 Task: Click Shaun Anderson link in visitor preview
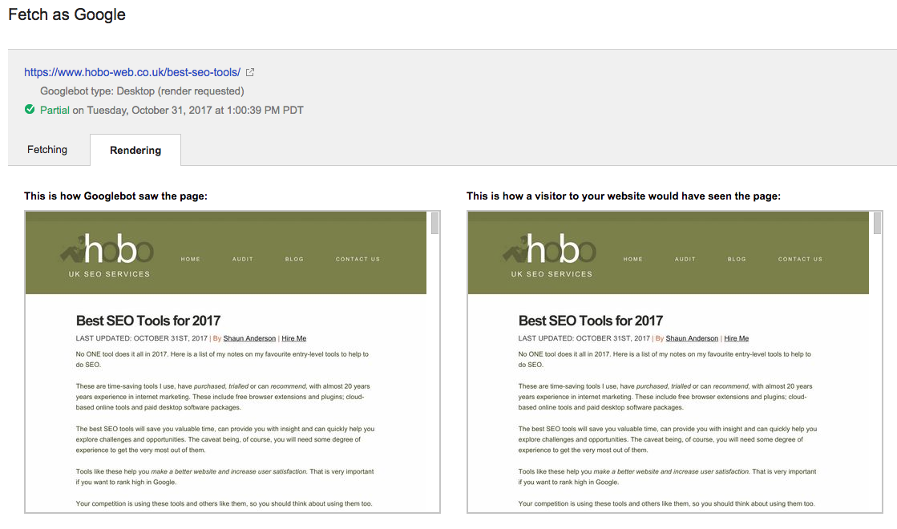[692, 338]
